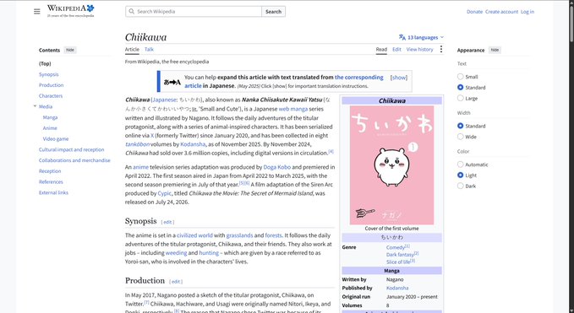Go to Collaborations and merchandise in contents
The height and width of the screenshot is (313, 574).
(74, 160)
